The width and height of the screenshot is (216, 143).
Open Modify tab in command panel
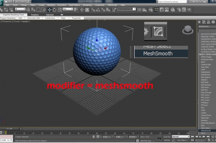click(204, 22)
